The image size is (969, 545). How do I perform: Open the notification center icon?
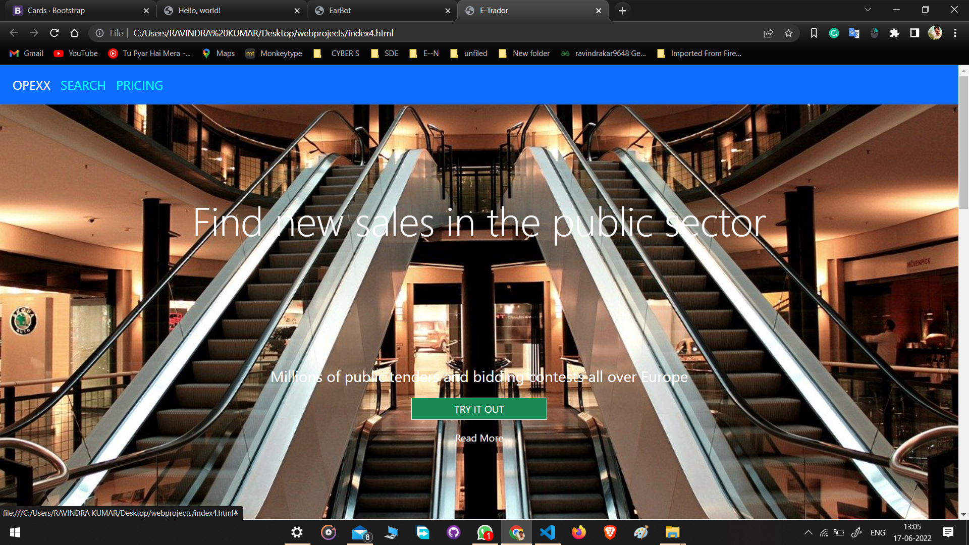(x=948, y=532)
